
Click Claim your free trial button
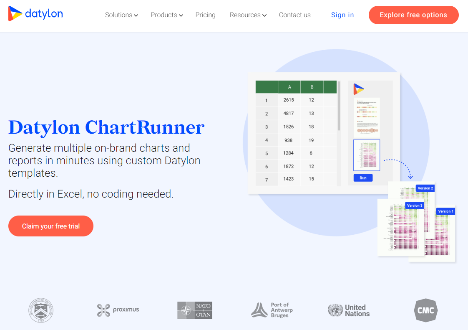click(x=51, y=226)
